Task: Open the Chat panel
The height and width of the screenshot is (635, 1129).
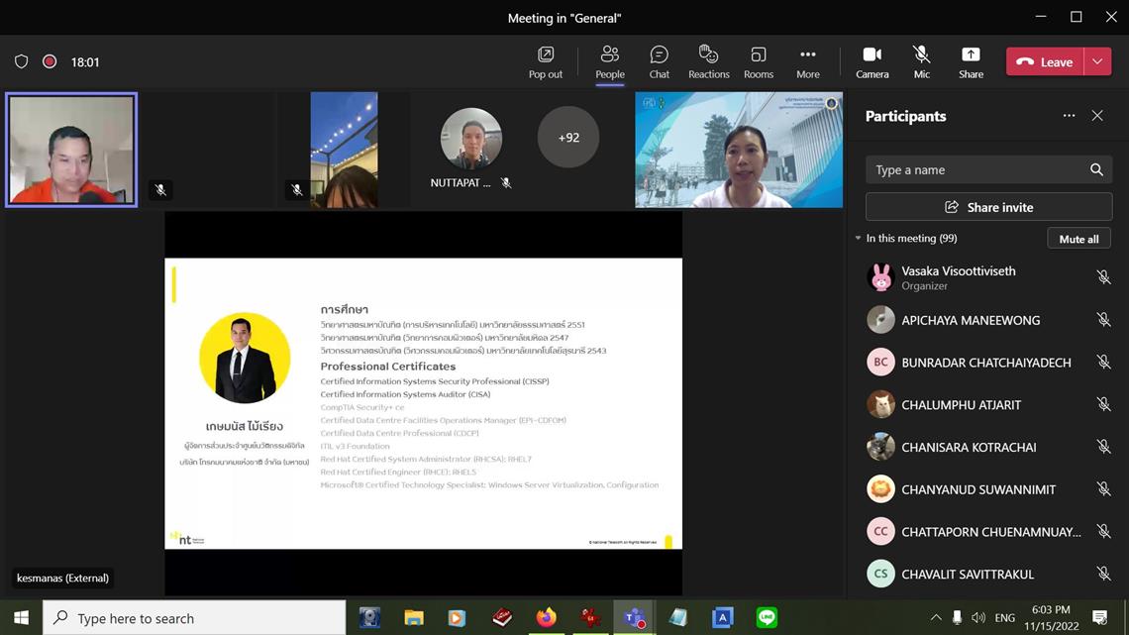Action: (x=659, y=61)
